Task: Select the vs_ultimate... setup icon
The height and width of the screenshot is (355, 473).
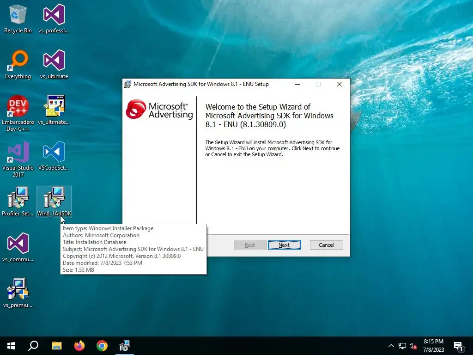Action: pos(54,110)
